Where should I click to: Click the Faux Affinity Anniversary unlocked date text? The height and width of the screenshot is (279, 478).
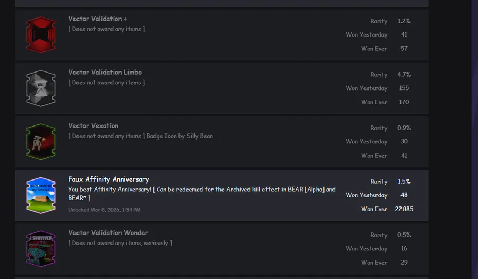click(104, 210)
